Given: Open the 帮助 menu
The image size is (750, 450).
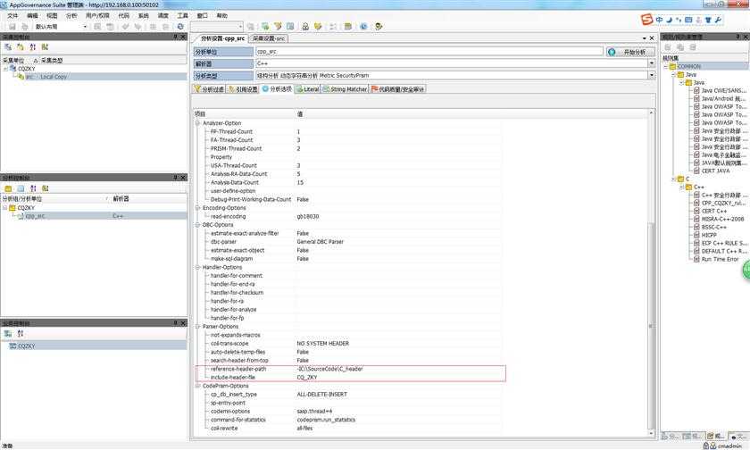Looking at the screenshot, I should (222, 16).
